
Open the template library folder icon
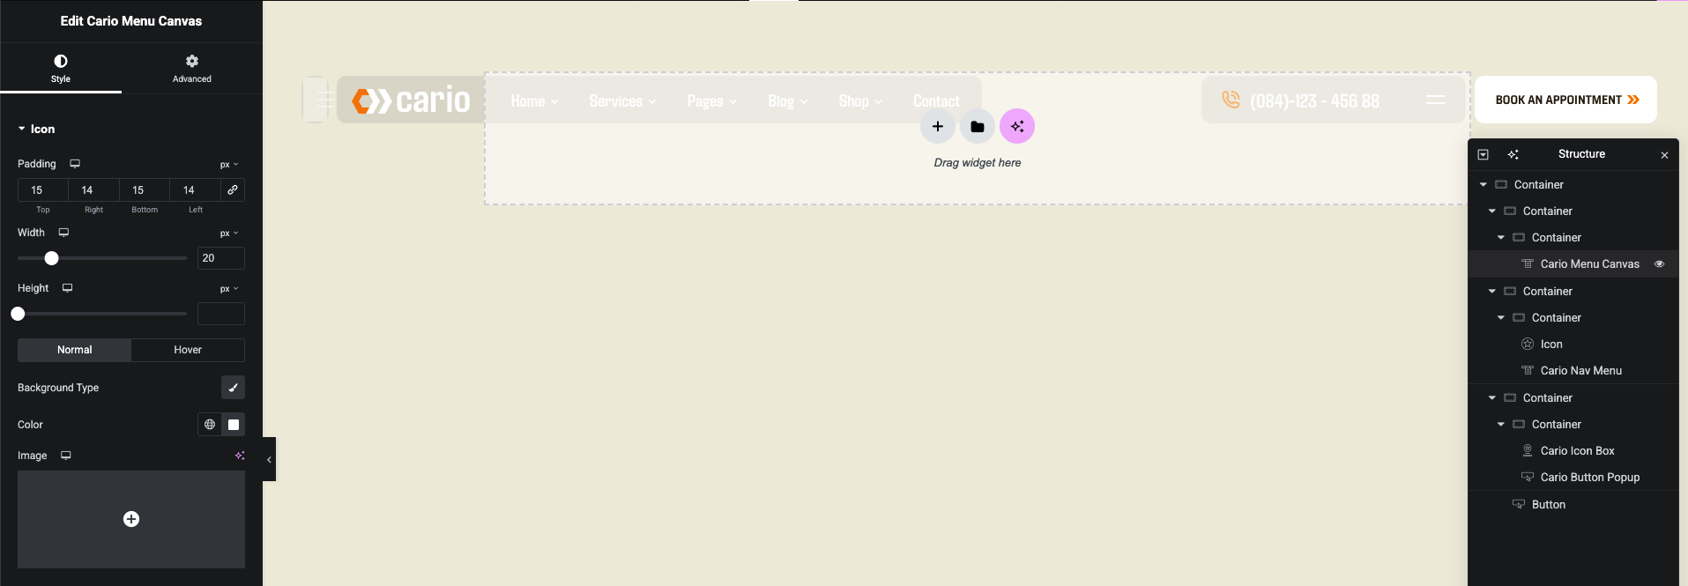pos(977,127)
